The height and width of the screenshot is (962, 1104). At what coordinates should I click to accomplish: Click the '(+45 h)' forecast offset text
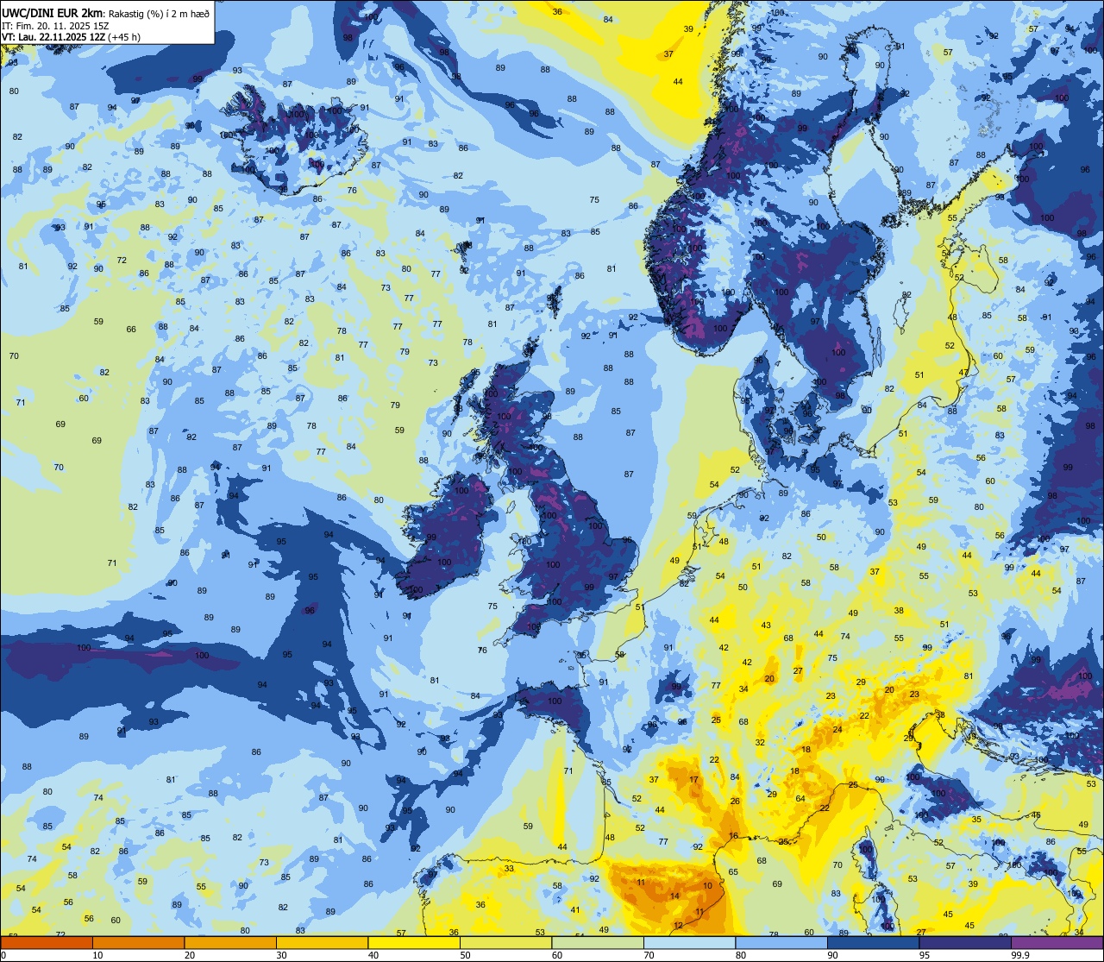point(124,37)
